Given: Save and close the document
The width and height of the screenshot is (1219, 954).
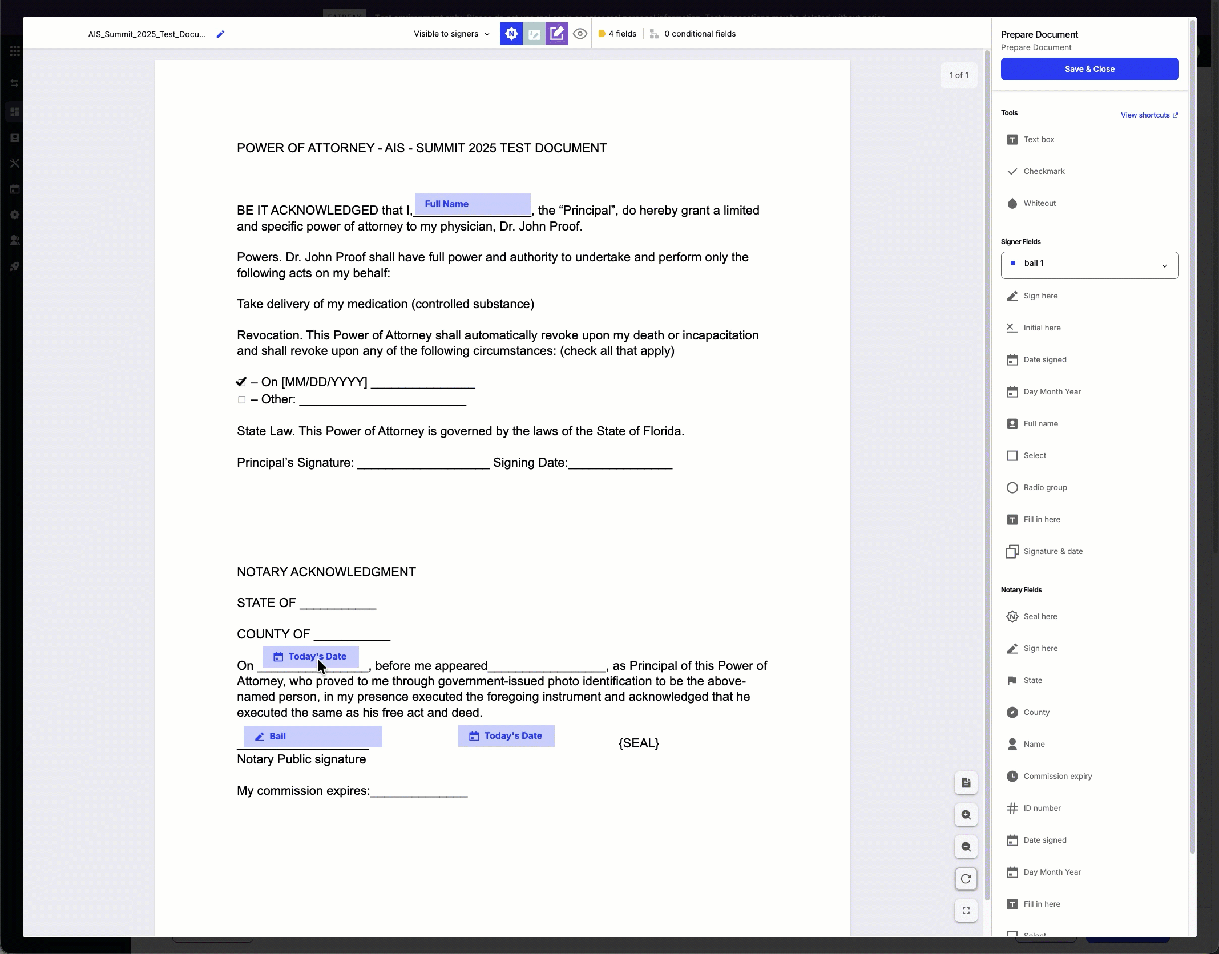Looking at the screenshot, I should click(1089, 69).
